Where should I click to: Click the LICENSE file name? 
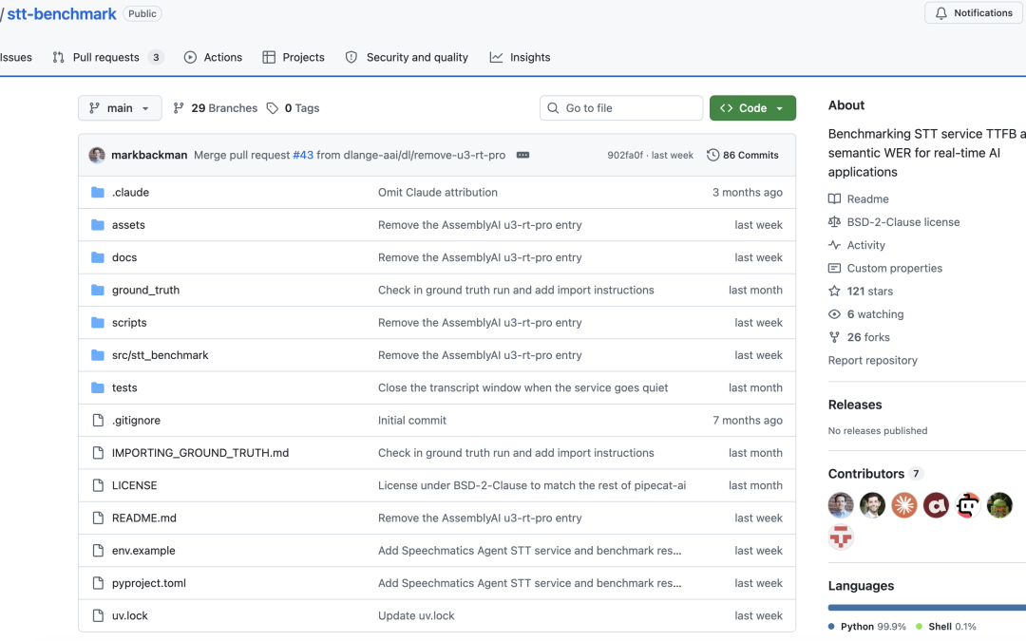click(134, 485)
